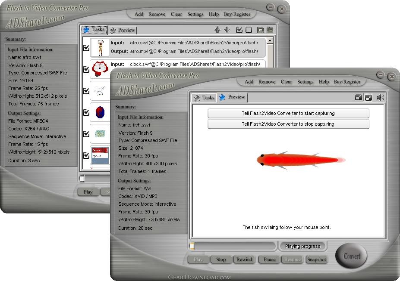Open Add menu in back window
This screenshot has width=400, height=281.
(x=139, y=14)
